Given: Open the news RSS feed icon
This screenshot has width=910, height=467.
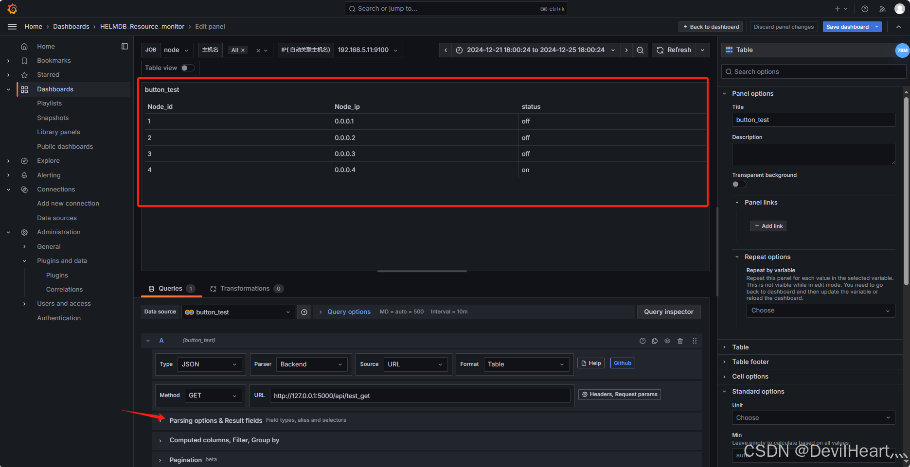Looking at the screenshot, I should (882, 9).
